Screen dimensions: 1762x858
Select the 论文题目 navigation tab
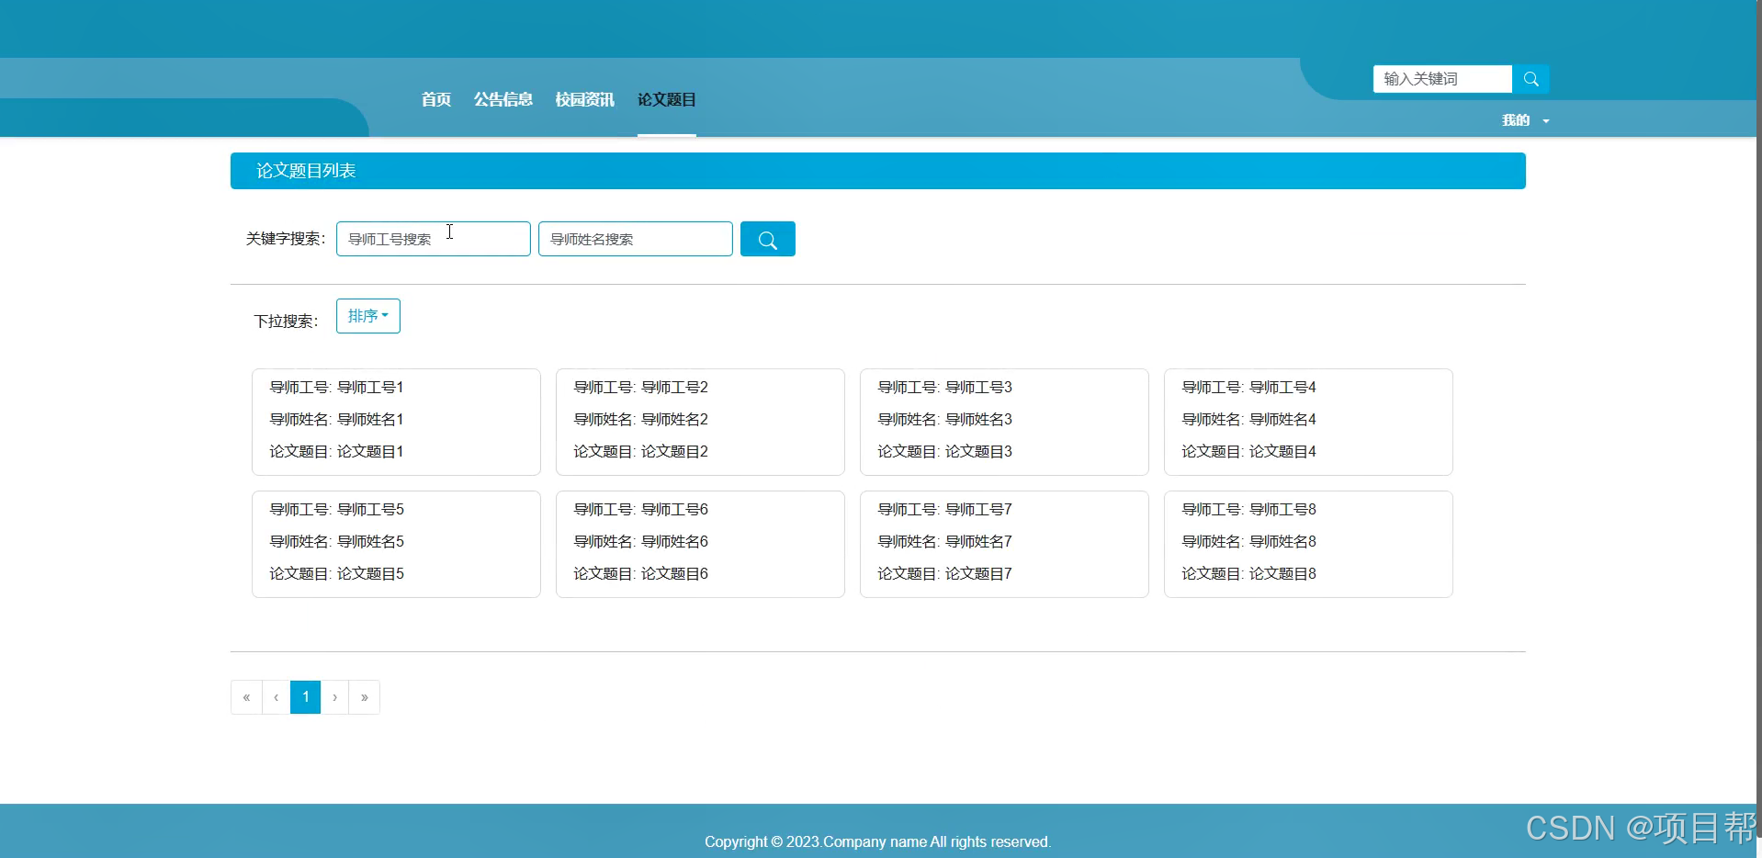tap(667, 99)
